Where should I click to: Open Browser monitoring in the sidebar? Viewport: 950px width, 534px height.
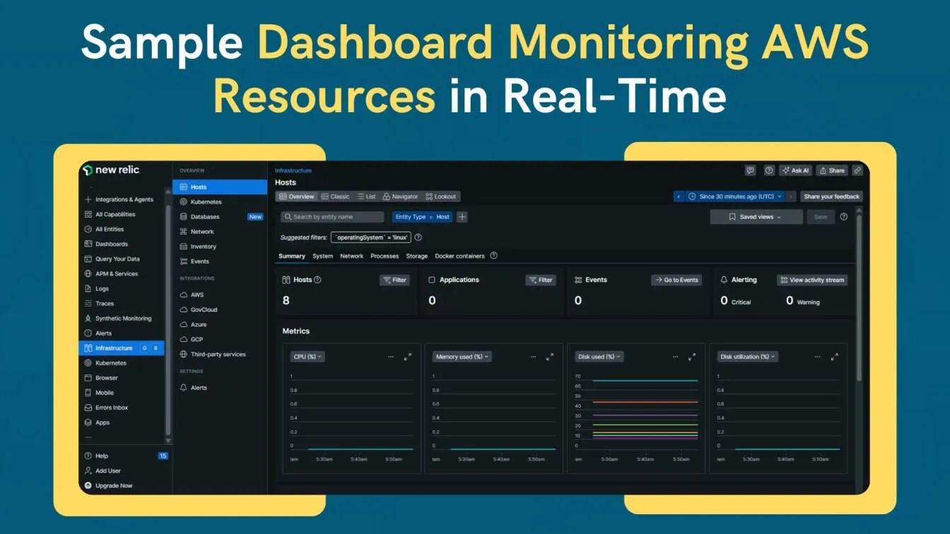[107, 378]
